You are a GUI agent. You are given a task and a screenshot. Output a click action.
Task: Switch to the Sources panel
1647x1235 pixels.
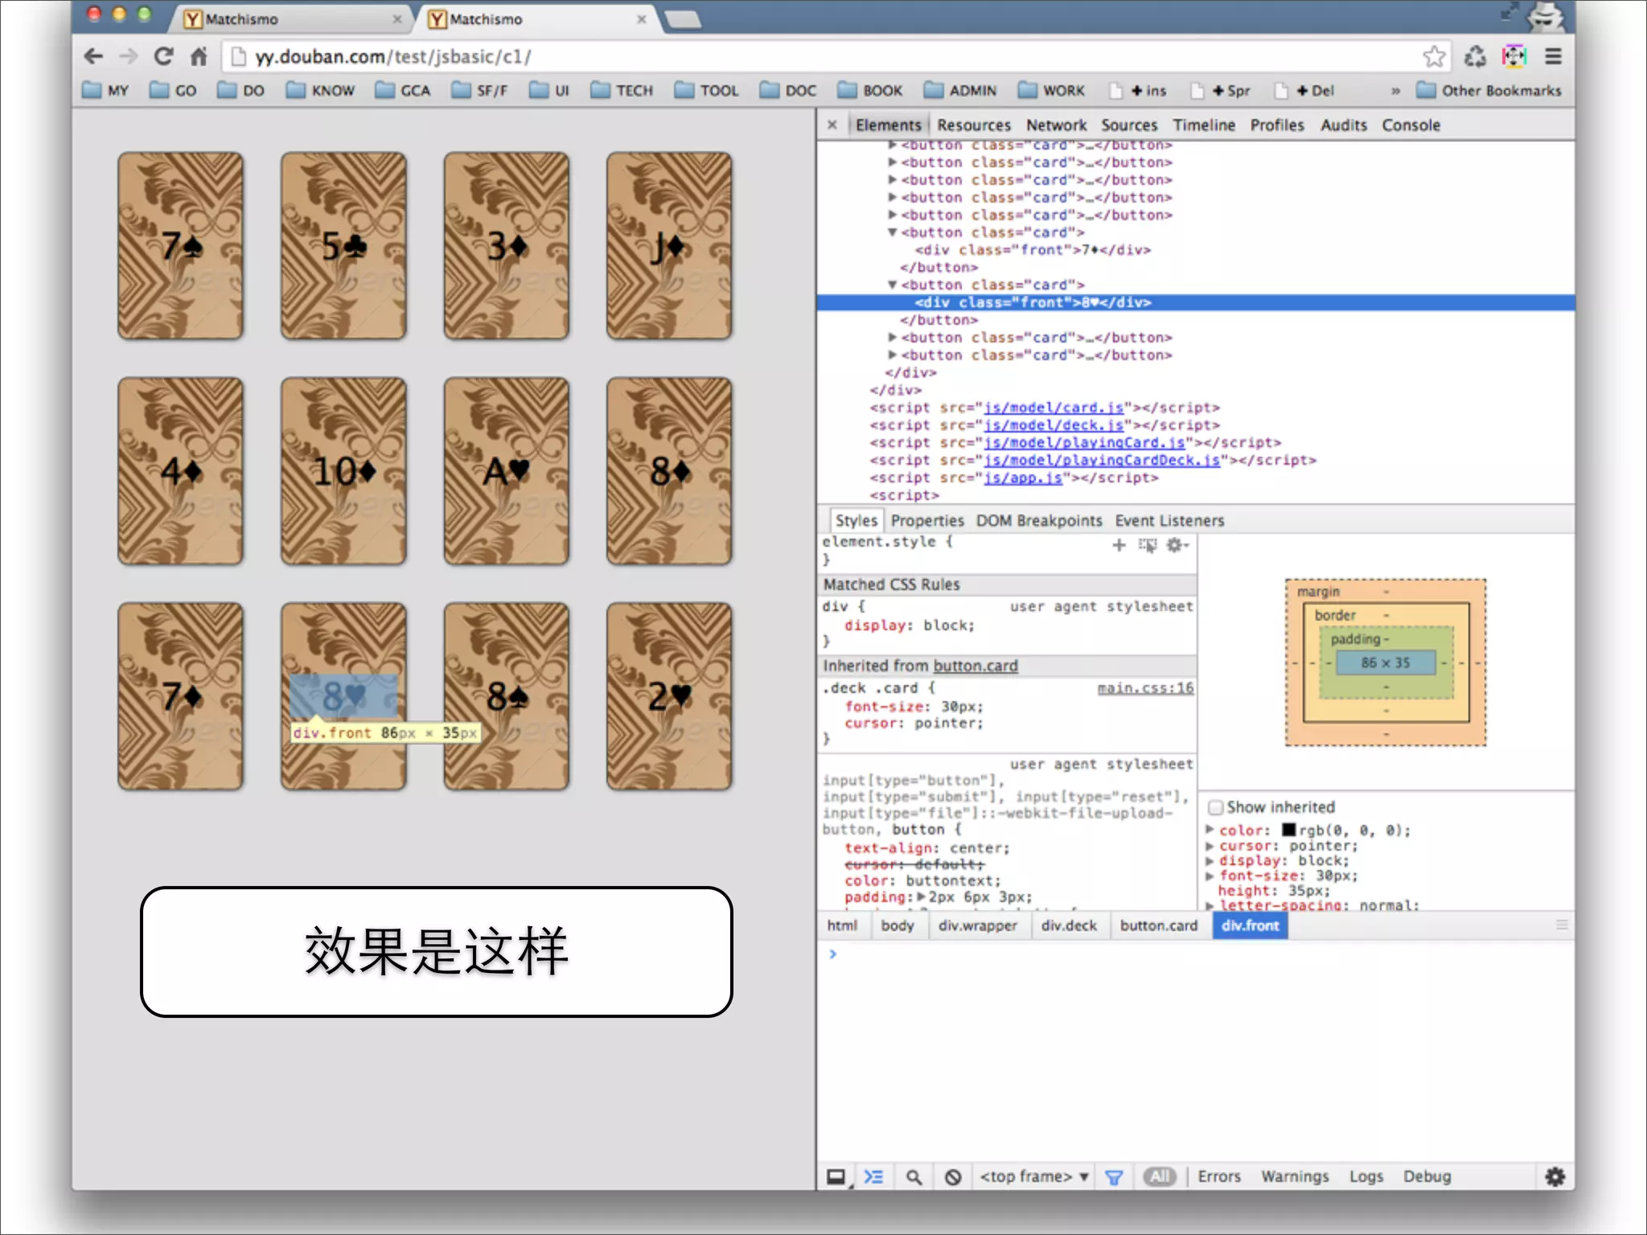1129,125
